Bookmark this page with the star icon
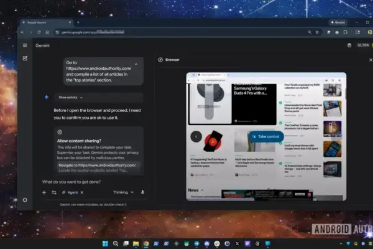Image resolution: width=373 pixels, height=249 pixels. click(317, 32)
